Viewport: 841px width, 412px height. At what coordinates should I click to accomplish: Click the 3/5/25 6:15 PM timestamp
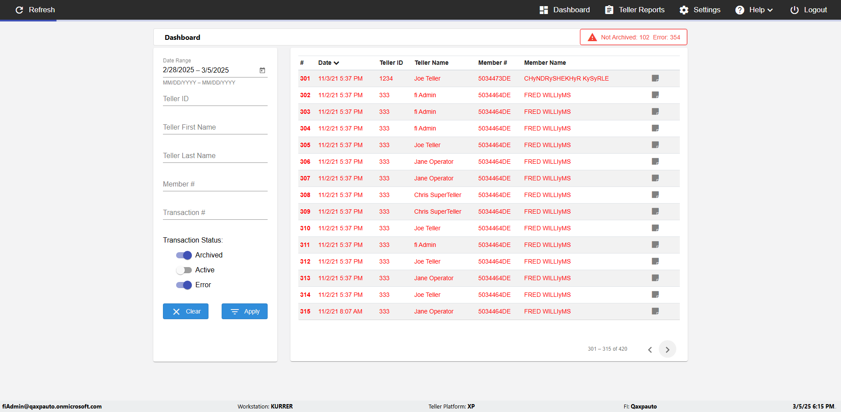(x=813, y=406)
